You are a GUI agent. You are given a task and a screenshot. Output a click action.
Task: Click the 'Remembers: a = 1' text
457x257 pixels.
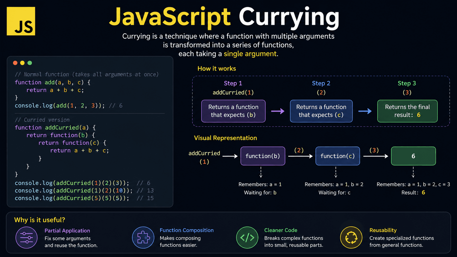tap(260, 185)
